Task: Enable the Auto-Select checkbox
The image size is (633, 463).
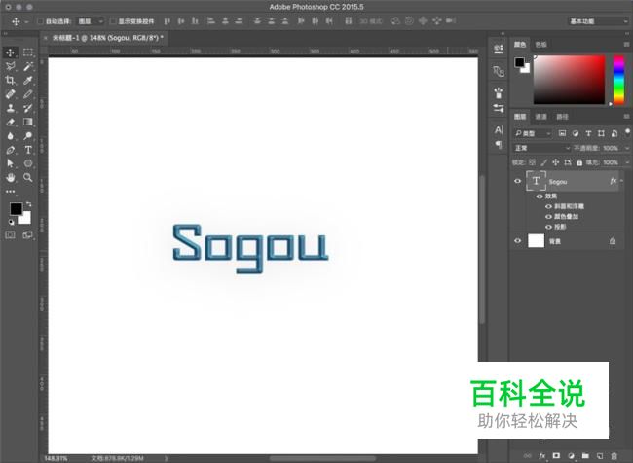Action: tap(40, 21)
